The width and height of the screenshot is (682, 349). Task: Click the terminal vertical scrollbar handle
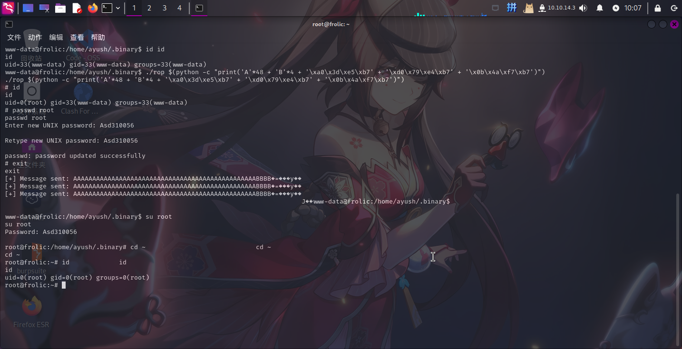679,269
